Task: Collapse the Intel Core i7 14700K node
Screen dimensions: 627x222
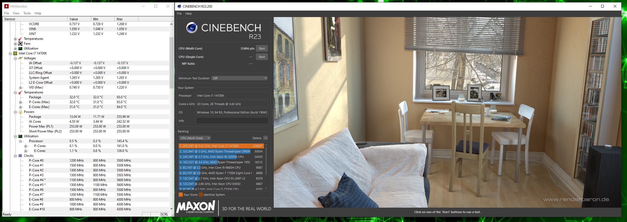Action: pos(10,54)
